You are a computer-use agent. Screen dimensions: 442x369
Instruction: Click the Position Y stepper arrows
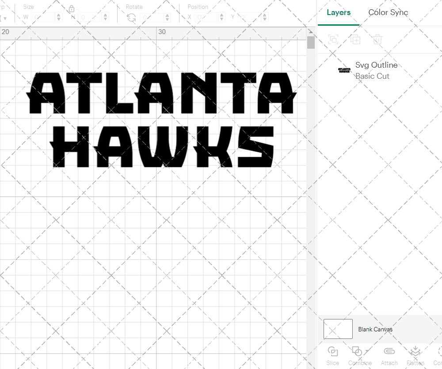(265, 17)
